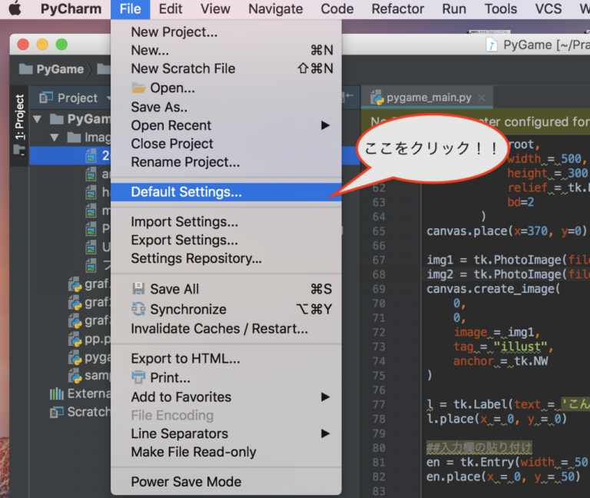Screen dimensions: 590x498
Task: Click 'canvas.create_image(' code line
Action: tap(493, 289)
